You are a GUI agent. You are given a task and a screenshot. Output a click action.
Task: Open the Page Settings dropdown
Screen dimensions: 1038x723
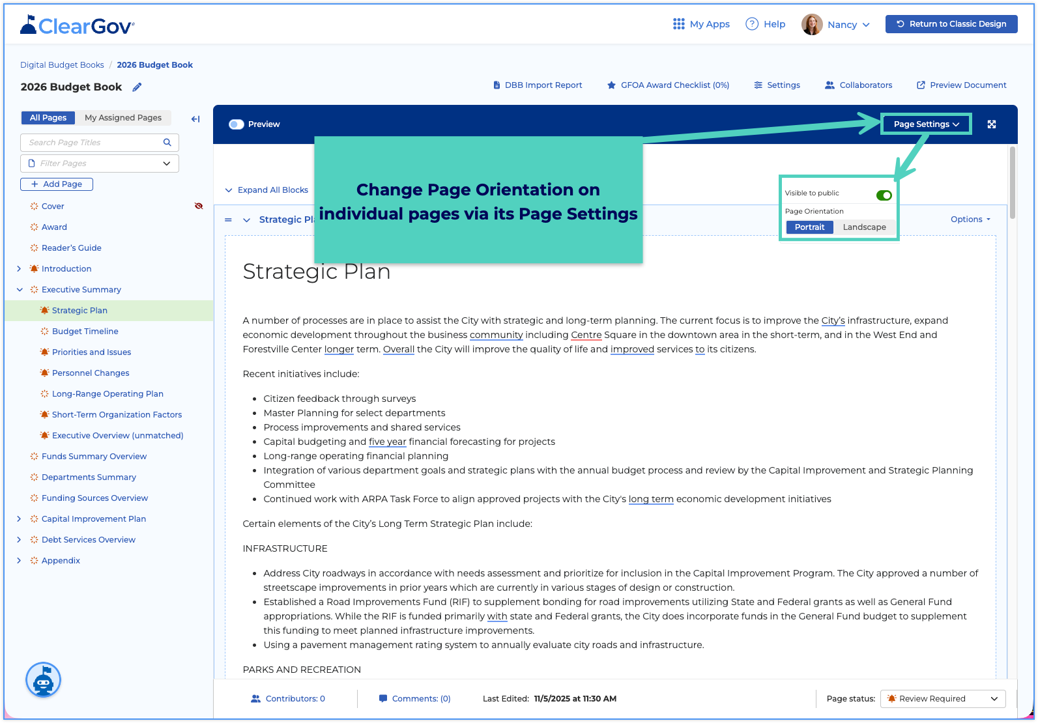[x=926, y=124]
